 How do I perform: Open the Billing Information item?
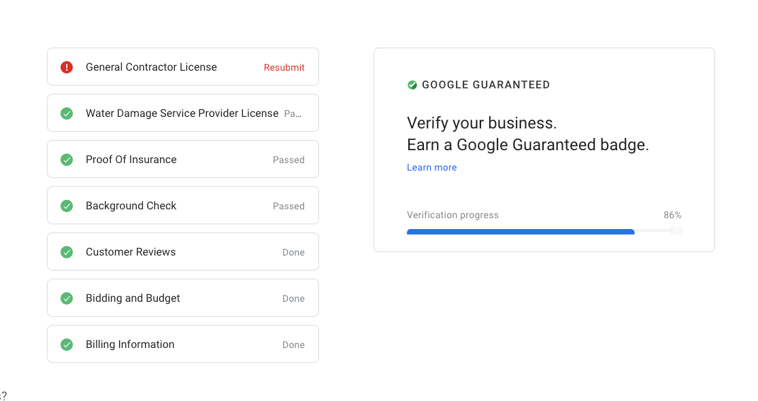click(183, 344)
